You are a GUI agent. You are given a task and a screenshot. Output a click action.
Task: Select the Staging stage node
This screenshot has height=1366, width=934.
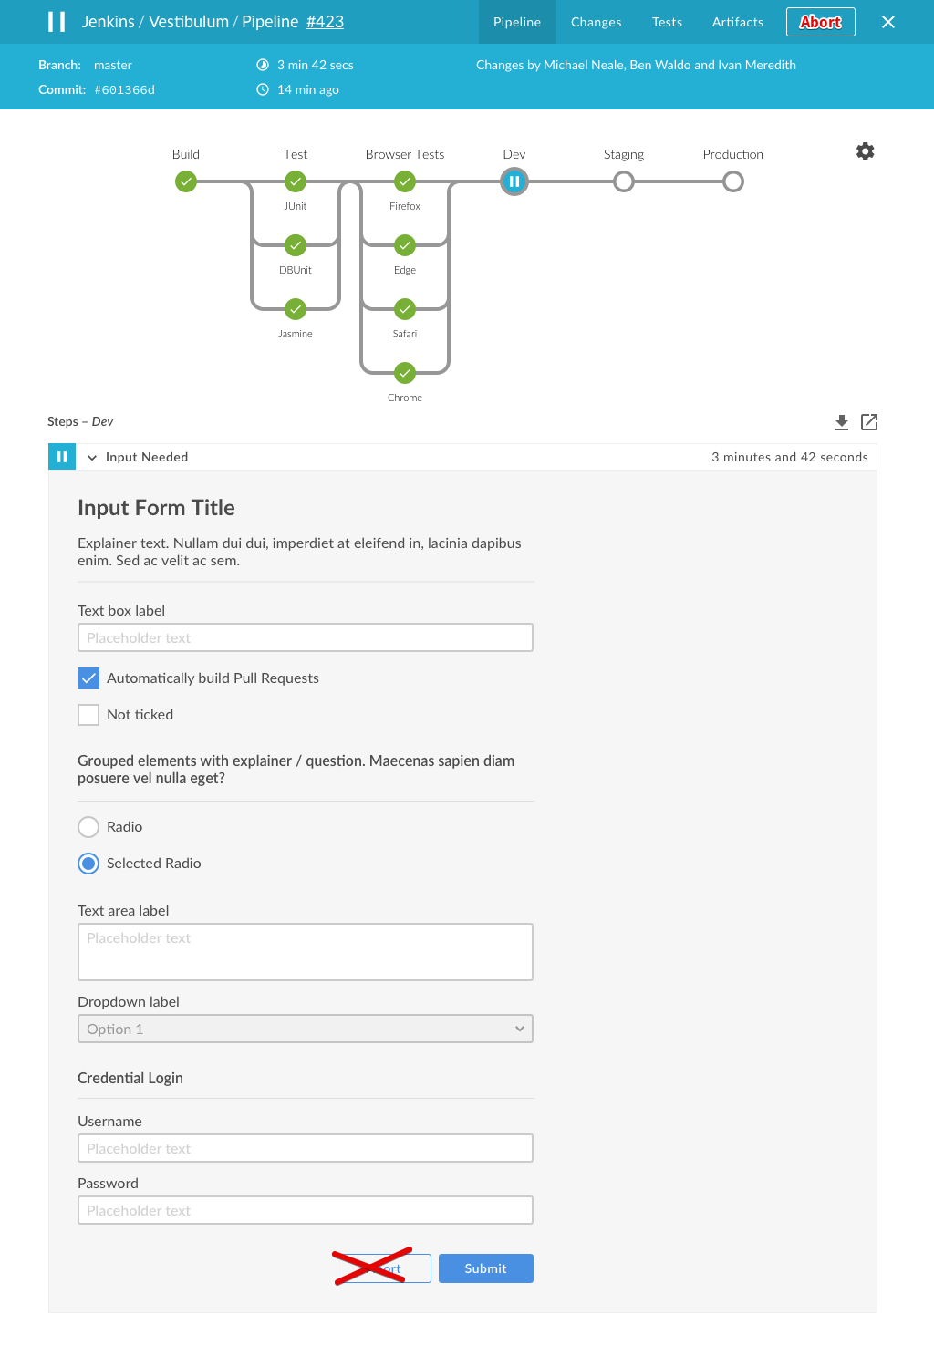pos(624,181)
